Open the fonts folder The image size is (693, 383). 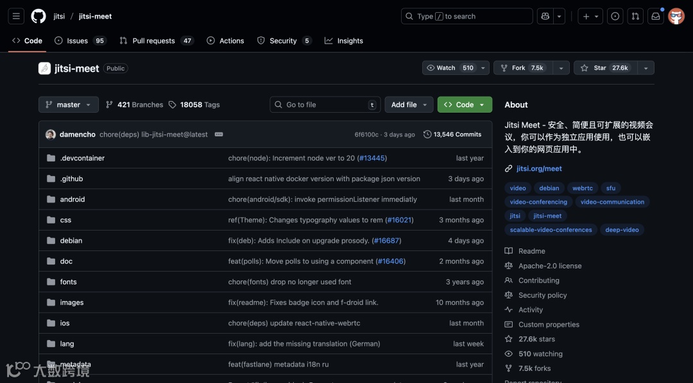(69, 282)
